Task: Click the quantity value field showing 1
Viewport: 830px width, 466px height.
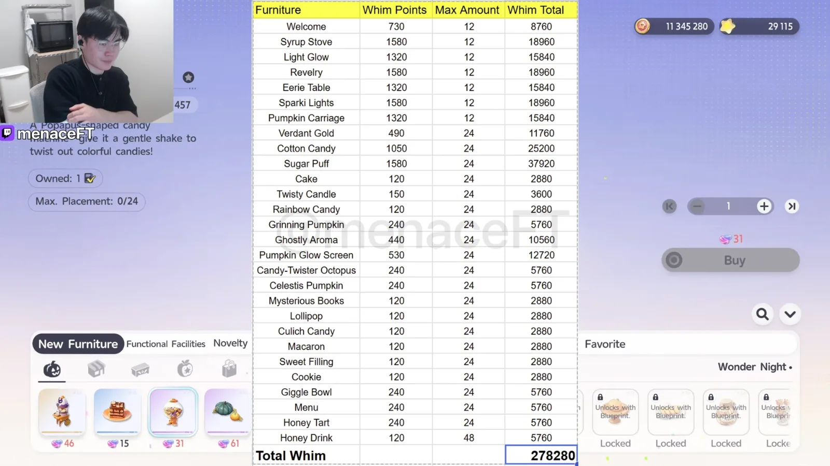Action: (728, 206)
